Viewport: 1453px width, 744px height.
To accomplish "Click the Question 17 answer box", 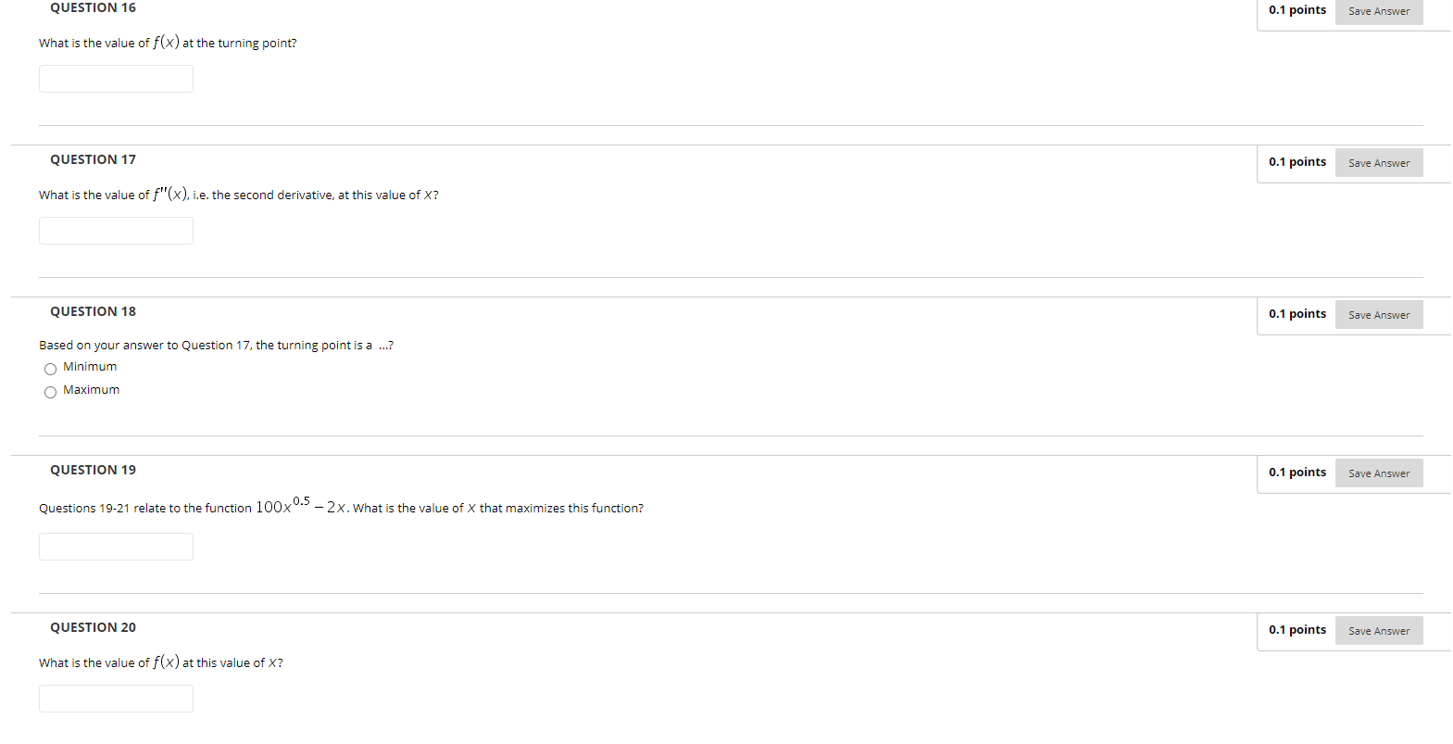I will tap(116, 231).
